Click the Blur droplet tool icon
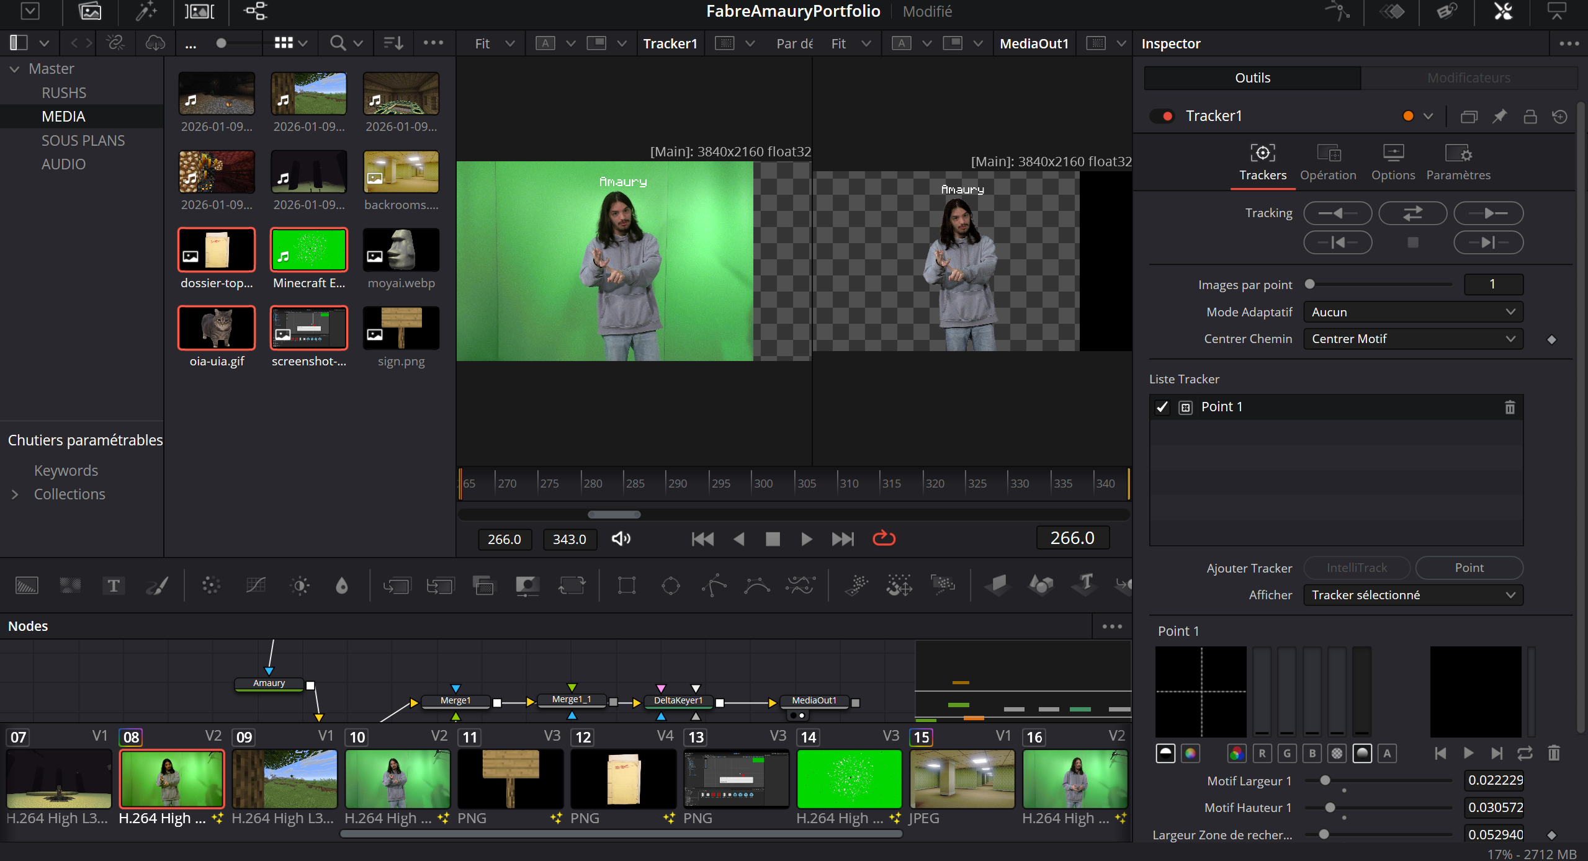The image size is (1588, 861). coord(341,586)
